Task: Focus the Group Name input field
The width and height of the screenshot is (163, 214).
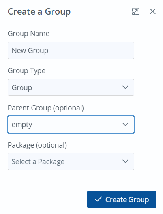Action: tap(71, 50)
